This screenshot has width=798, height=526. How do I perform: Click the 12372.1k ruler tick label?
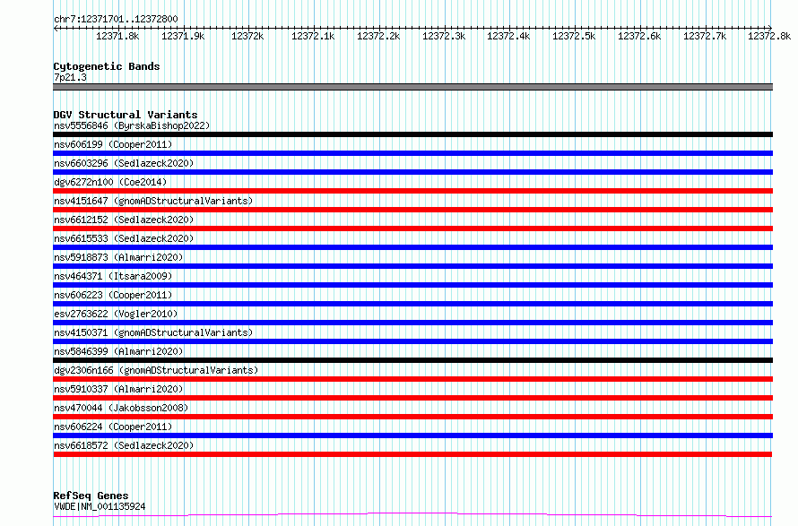point(313,36)
